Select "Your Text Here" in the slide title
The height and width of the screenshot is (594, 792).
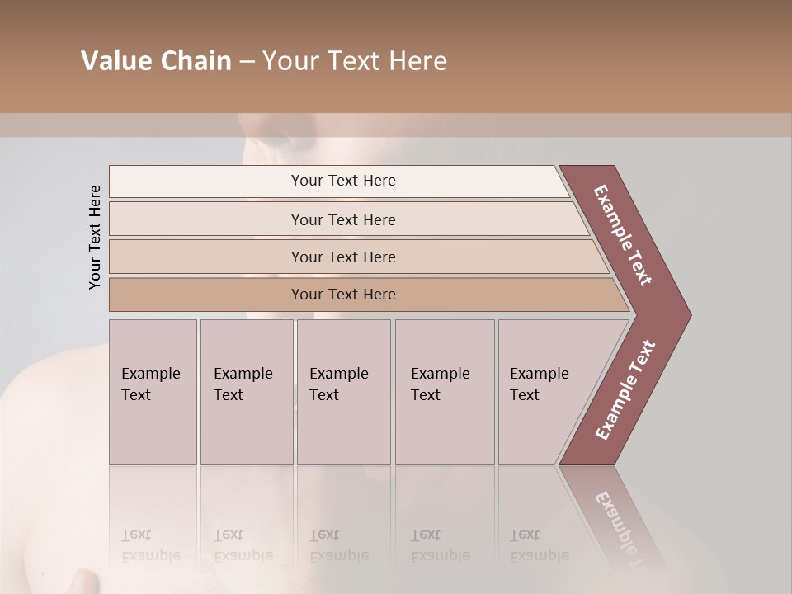pos(355,61)
